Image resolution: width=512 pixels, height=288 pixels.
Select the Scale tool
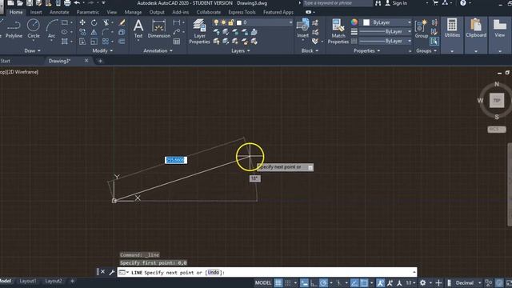94,42
